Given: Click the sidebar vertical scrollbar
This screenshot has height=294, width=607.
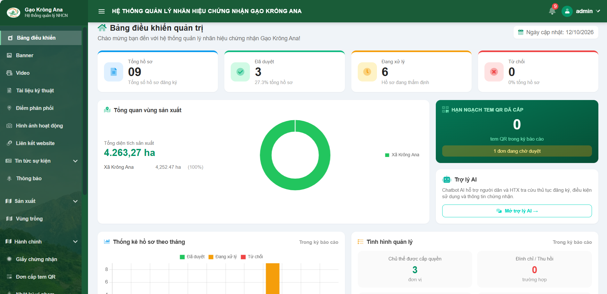Looking at the screenshot, I should 85,111.
